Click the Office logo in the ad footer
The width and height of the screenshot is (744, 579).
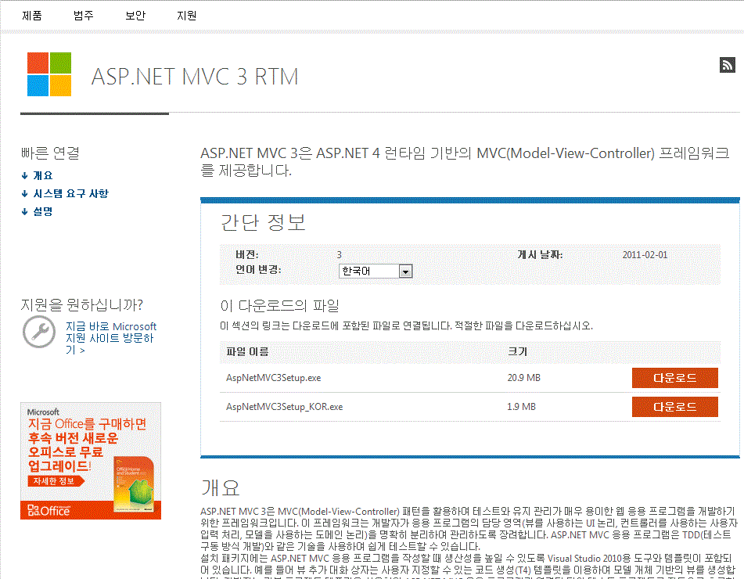[x=49, y=511]
